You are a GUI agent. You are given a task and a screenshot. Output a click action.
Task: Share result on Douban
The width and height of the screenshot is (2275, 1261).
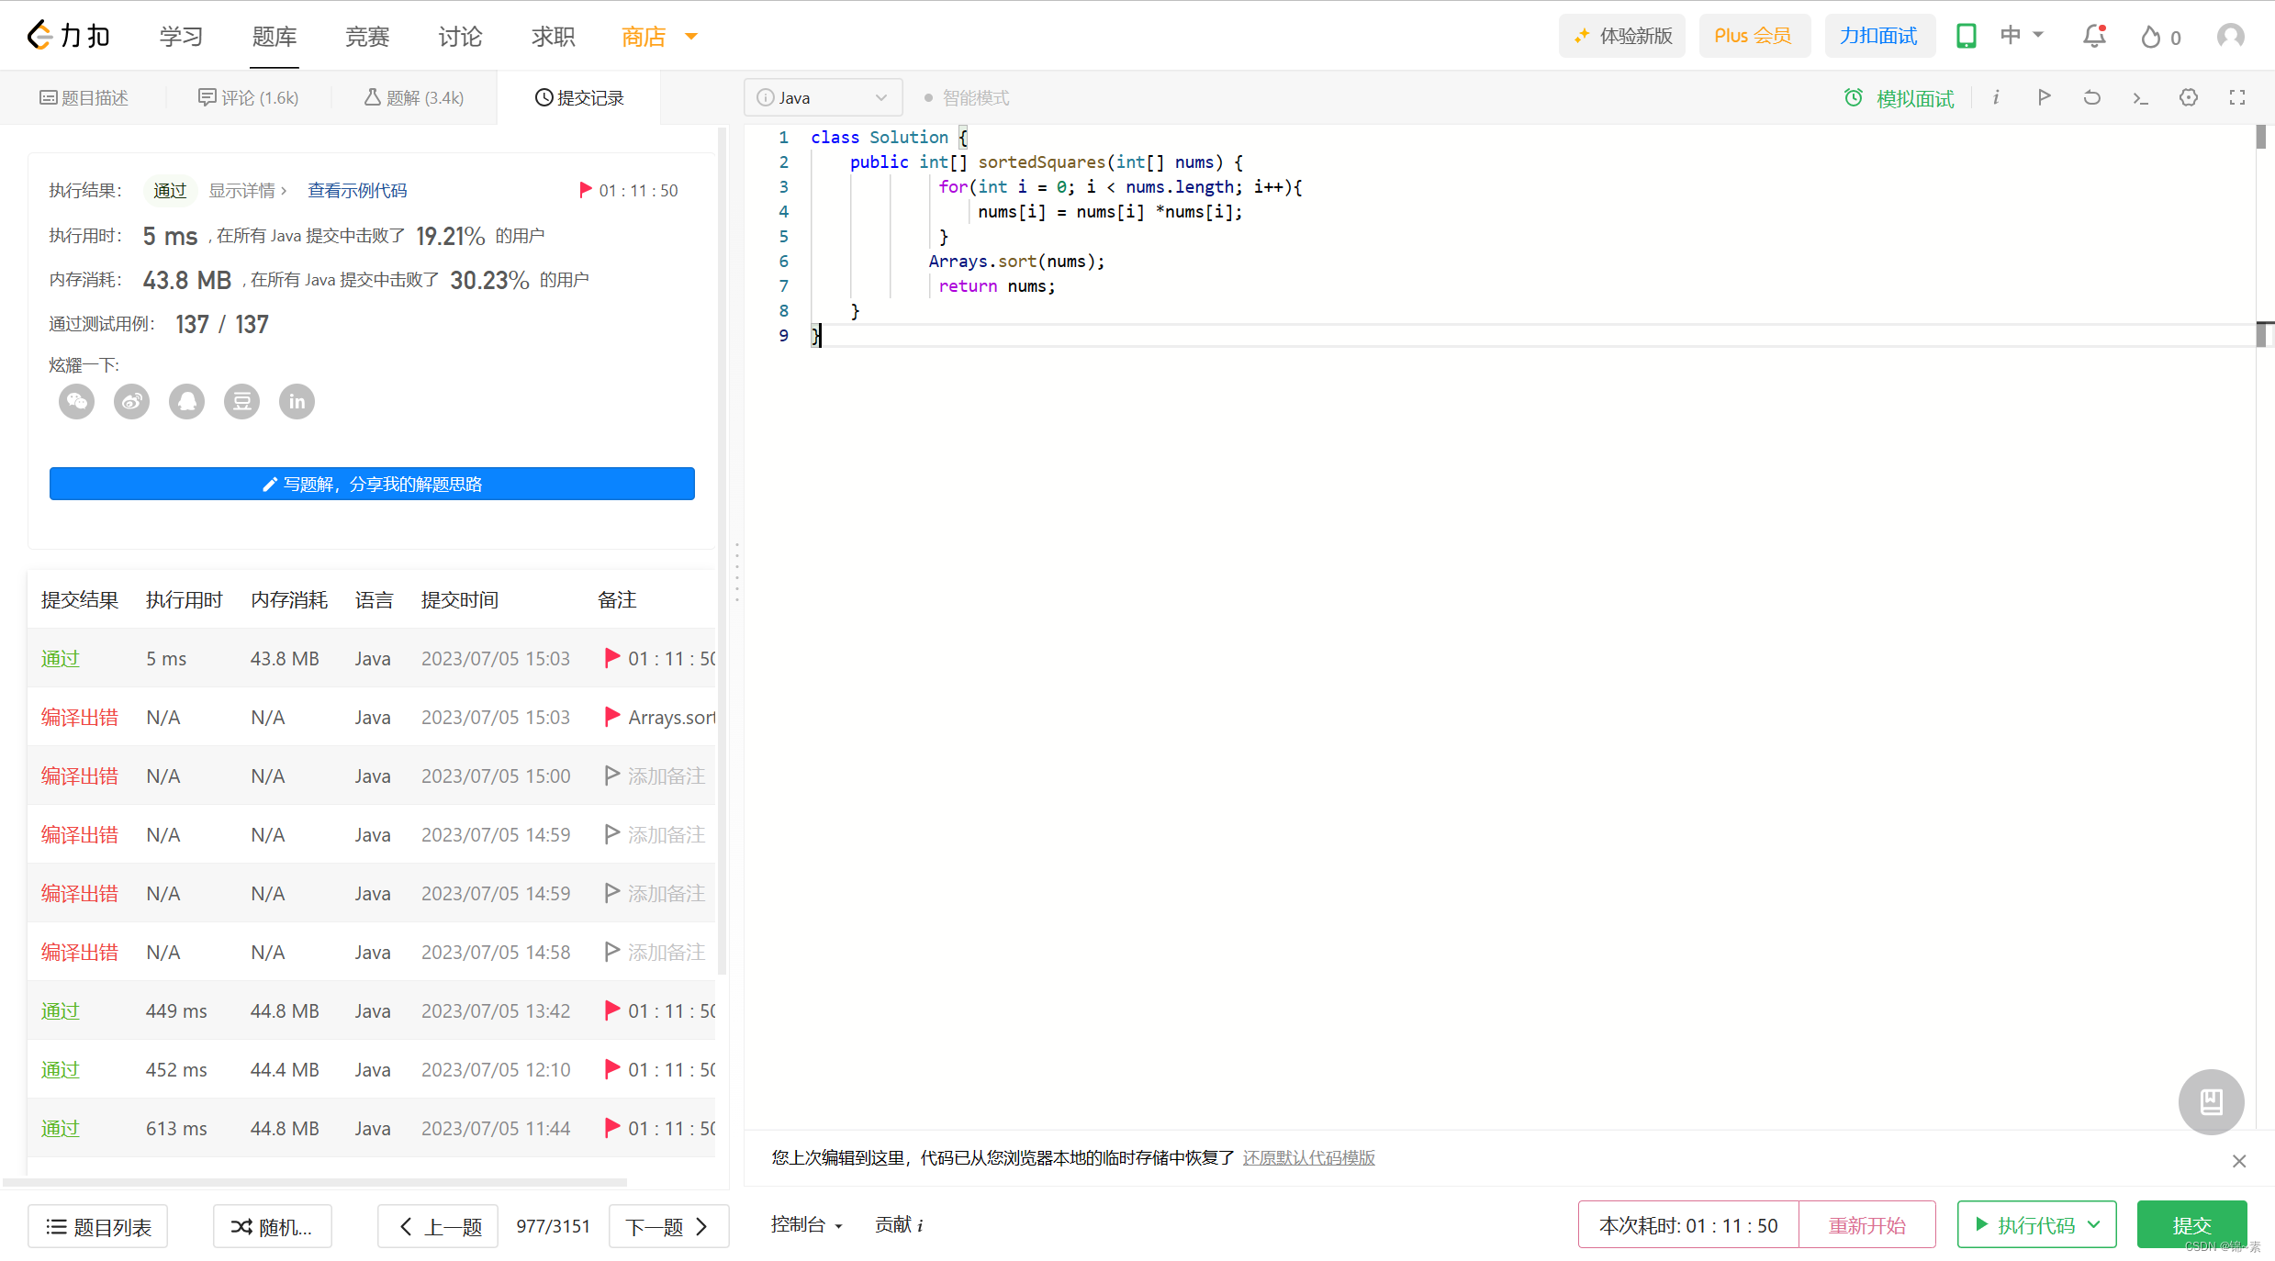tap(241, 401)
